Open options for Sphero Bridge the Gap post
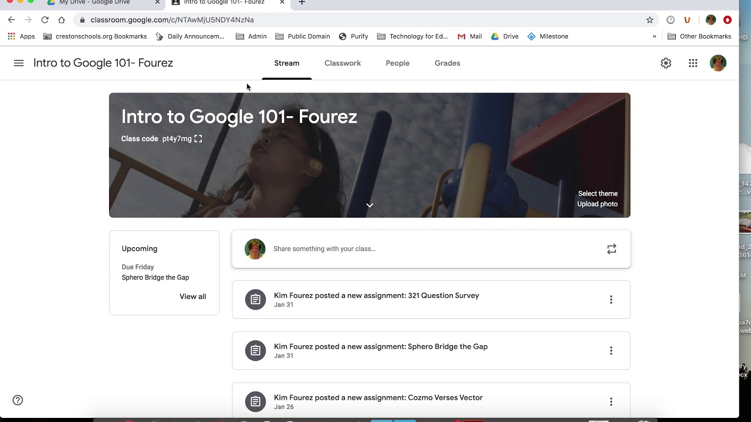 point(611,350)
